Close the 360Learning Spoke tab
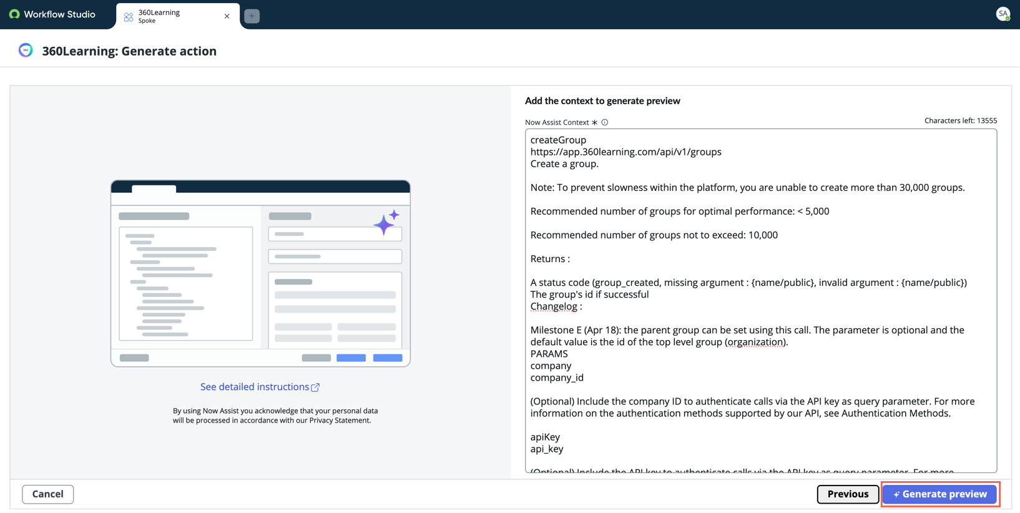Screen dimensions: 1020x513 click(x=227, y=16)
